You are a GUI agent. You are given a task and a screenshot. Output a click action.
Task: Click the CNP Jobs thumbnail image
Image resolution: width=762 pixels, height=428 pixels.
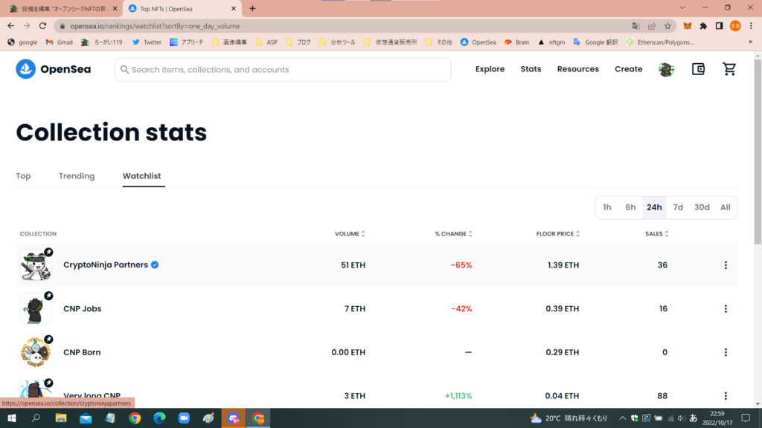[x=36, y=309]
